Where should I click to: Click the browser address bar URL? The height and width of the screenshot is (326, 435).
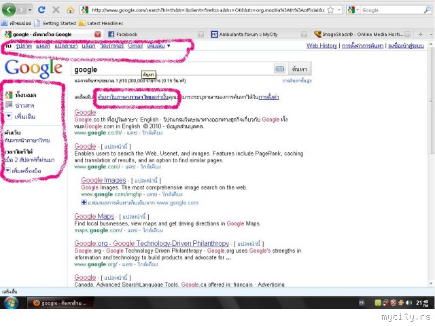point(207,10)
